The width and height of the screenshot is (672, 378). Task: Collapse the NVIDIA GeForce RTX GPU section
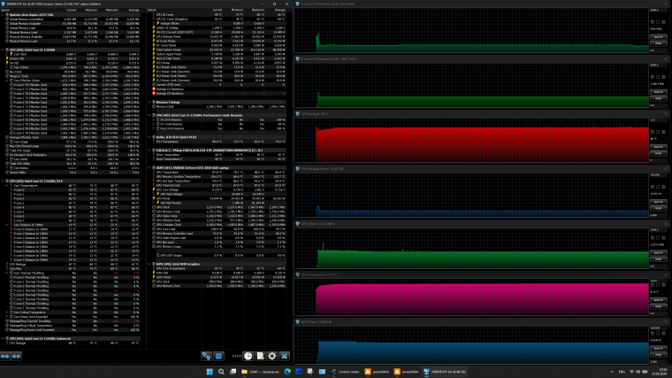149,168
